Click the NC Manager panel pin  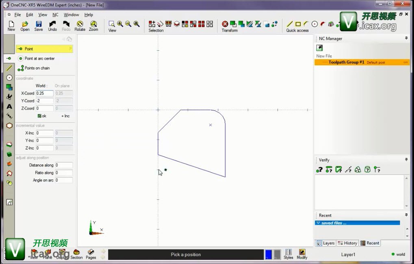406,39
